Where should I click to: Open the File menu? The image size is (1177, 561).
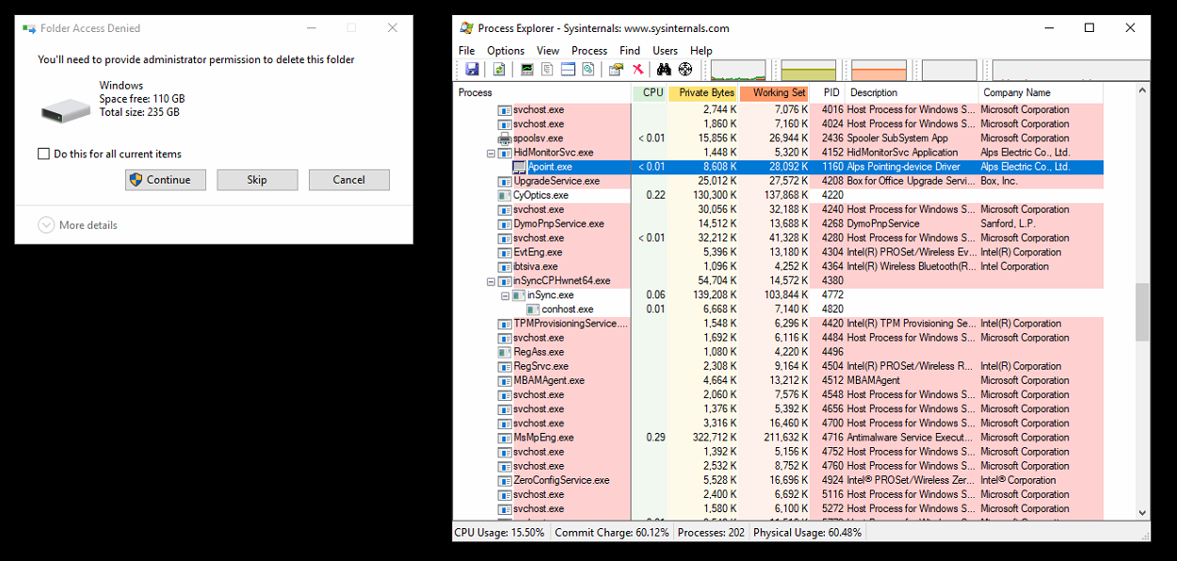[467, 51]
